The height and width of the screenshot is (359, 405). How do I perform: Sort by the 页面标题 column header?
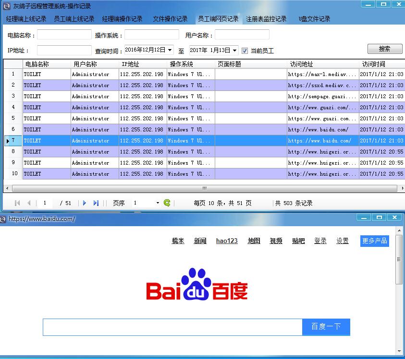[251, 64]
